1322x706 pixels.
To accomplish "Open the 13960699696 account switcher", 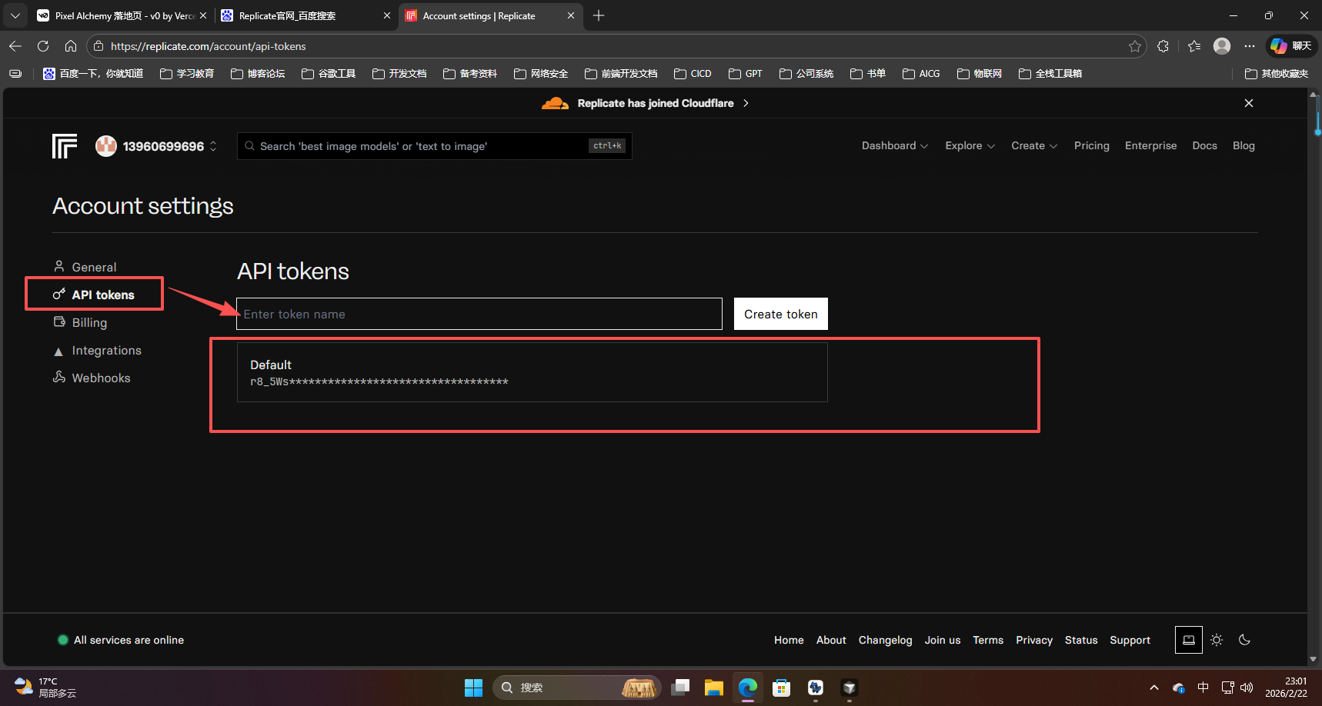I will [x=156, y=146].
